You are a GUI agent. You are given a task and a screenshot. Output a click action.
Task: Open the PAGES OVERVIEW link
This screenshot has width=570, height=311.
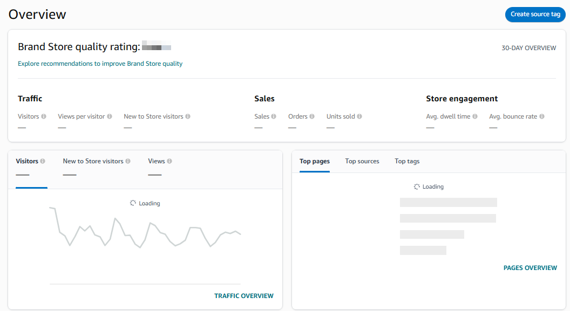click(530, 268)
